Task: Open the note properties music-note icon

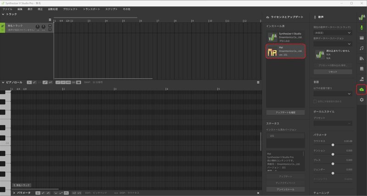Action: click(361, 48)
